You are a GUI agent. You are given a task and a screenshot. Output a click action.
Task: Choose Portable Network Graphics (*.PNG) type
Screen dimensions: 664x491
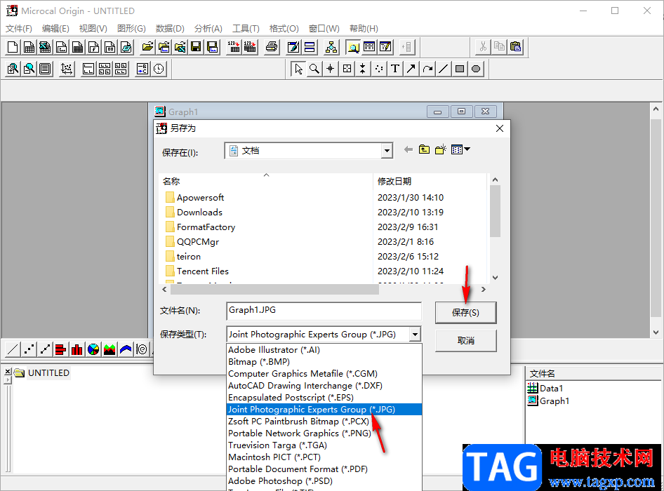[324, 433]
